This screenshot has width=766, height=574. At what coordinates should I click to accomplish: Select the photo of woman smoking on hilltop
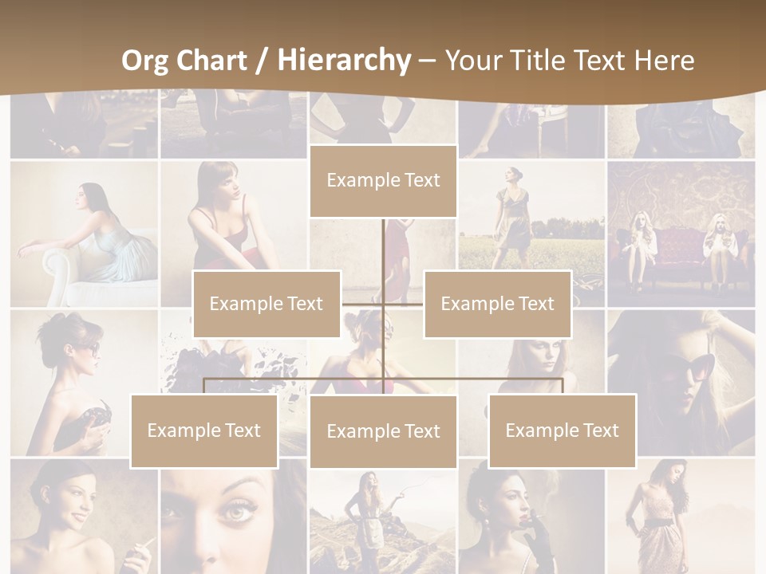click(x=383, y=520)
